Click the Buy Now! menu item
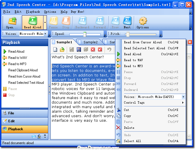The height and width of the screenshot is (150, 196). point(78,12)
